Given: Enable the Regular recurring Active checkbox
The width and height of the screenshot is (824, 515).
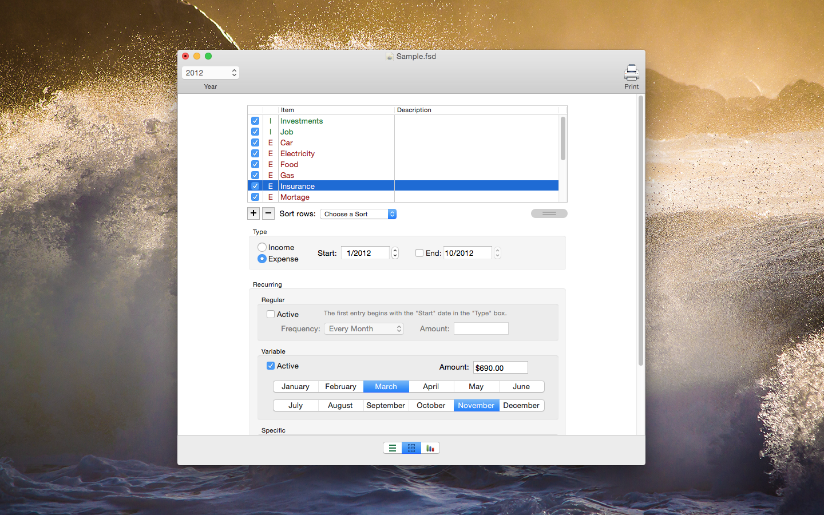Looking at the screenshot, I should coord(271,314).
